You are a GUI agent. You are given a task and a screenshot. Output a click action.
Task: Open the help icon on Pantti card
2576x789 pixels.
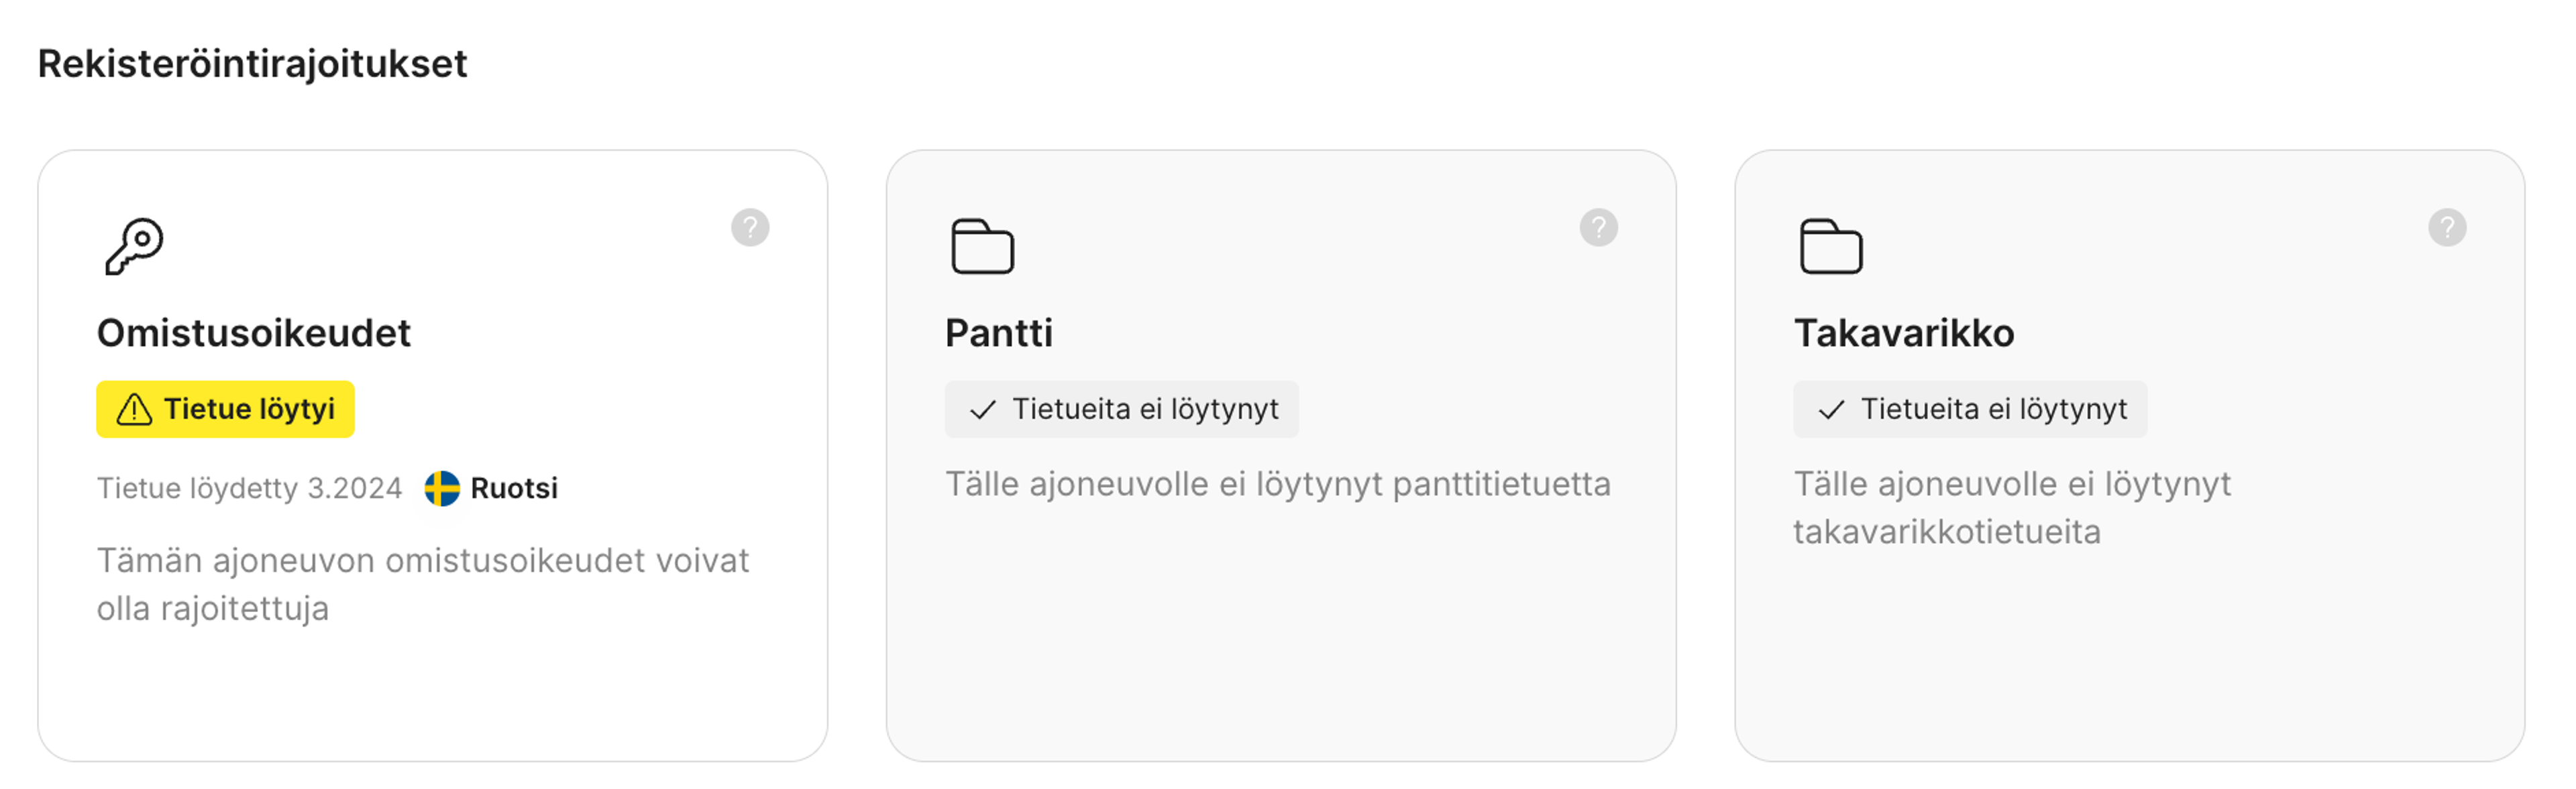[x=1599, y=227]
